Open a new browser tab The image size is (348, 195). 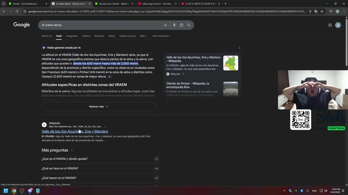click(x=225, y=4)
